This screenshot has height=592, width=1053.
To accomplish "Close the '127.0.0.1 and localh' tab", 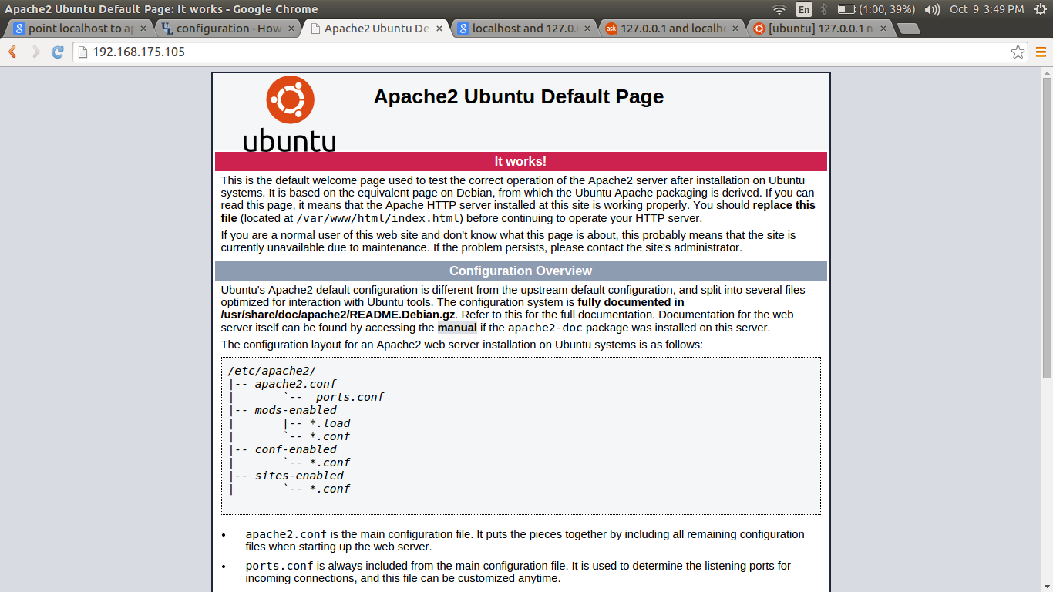I will pos(735,29).
